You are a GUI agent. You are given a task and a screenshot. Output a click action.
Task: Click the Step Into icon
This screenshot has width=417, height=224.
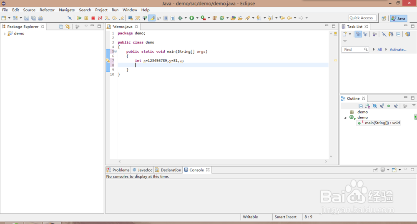(107, 18)
